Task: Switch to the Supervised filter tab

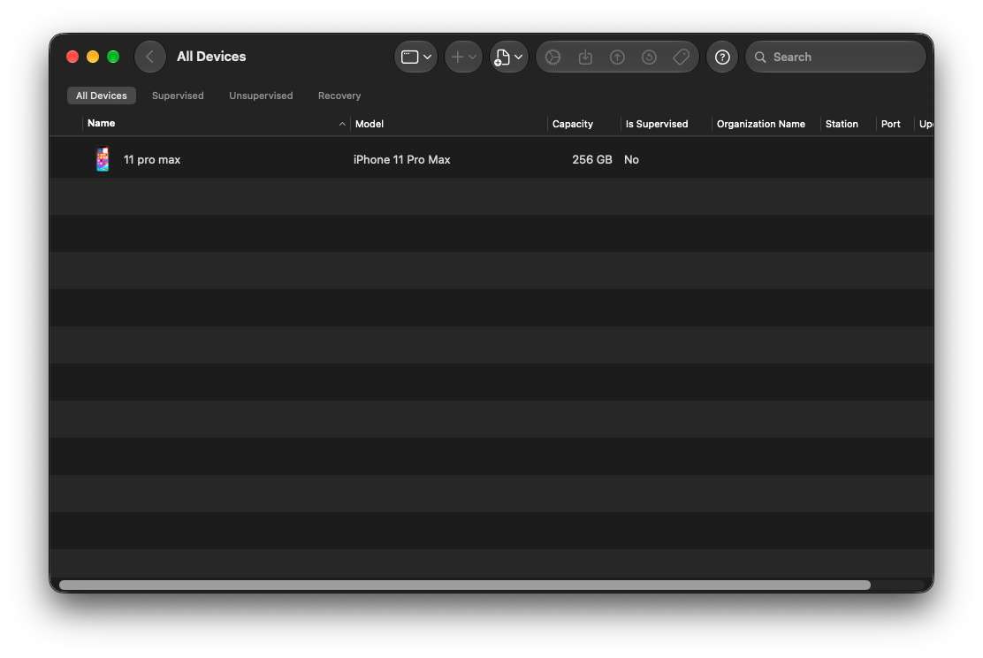Action: tap(178, 96)
